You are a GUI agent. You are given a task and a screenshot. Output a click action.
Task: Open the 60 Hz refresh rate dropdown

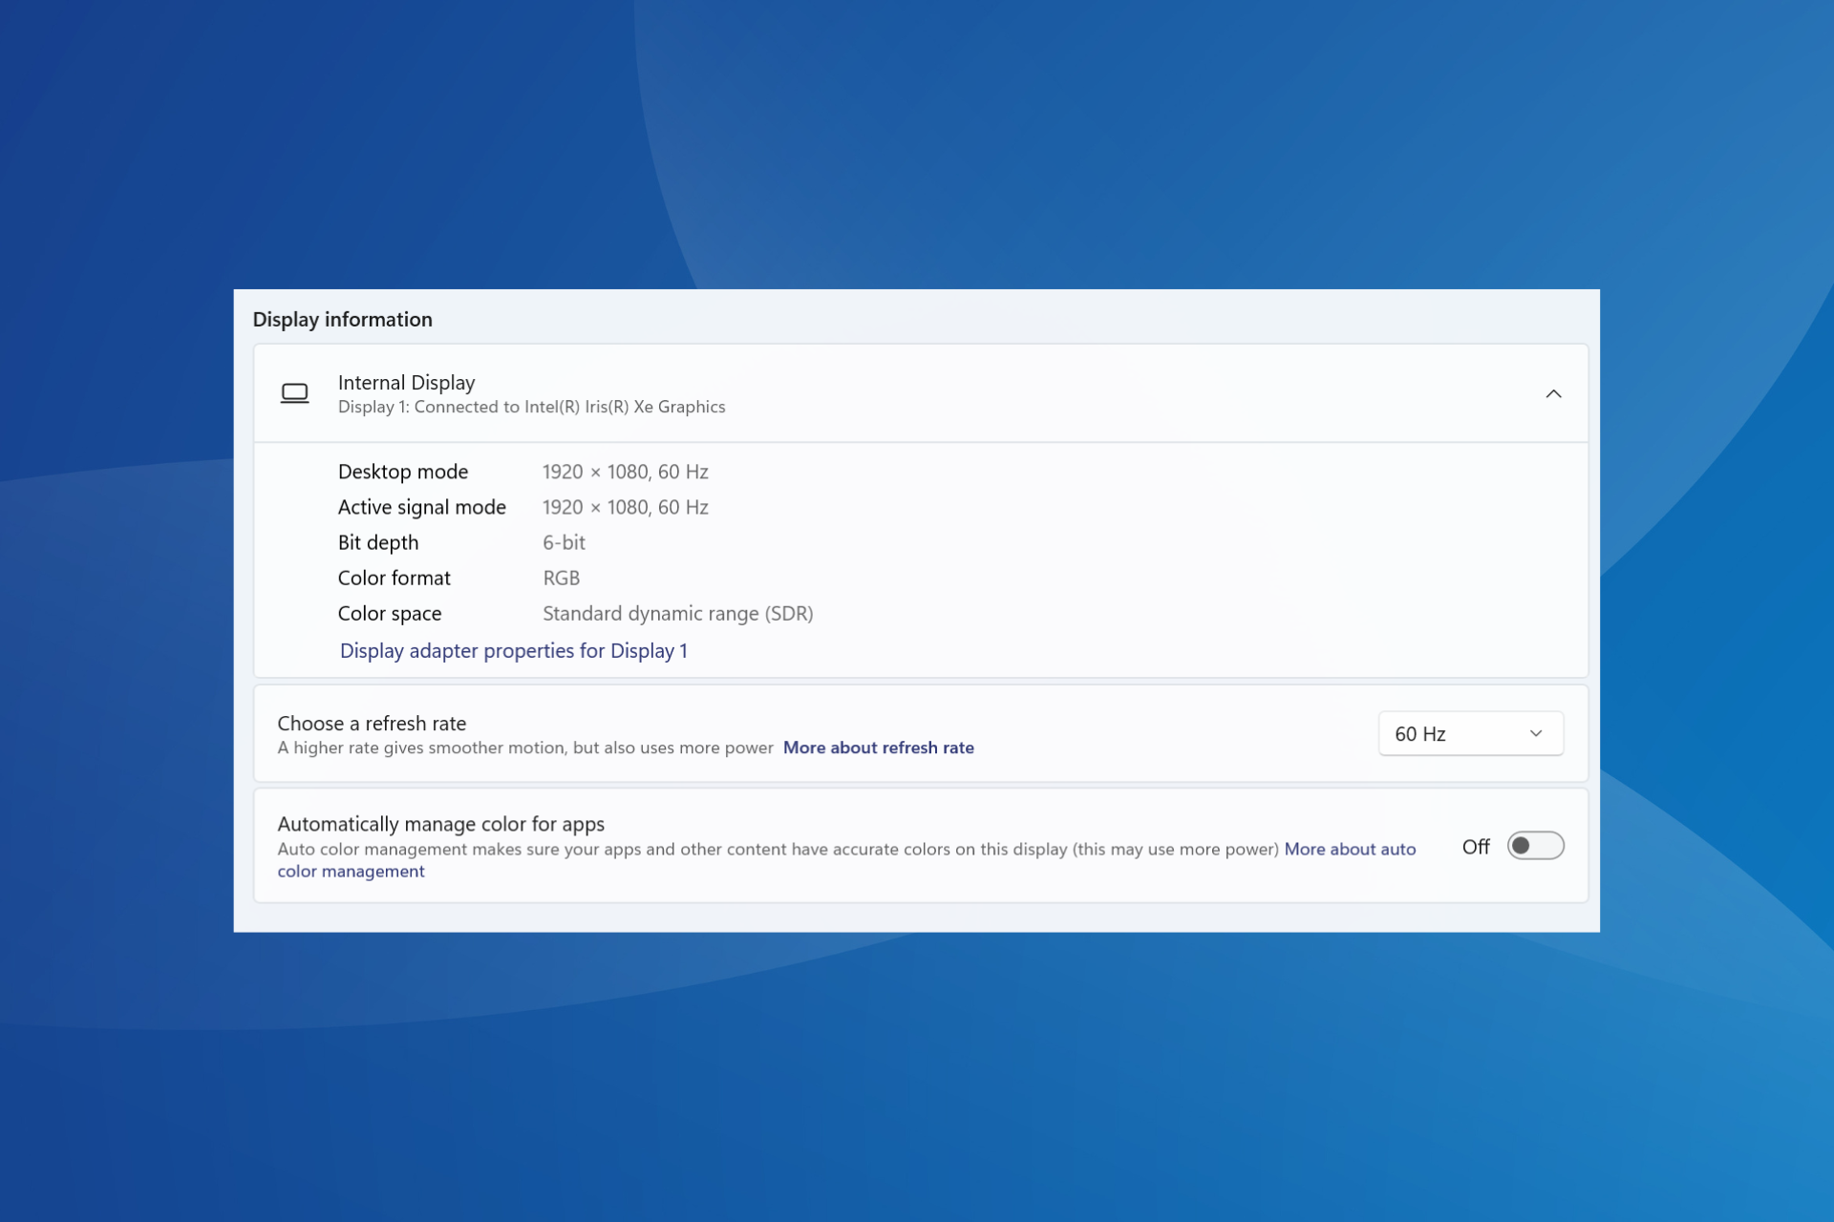click(1470, 733)
